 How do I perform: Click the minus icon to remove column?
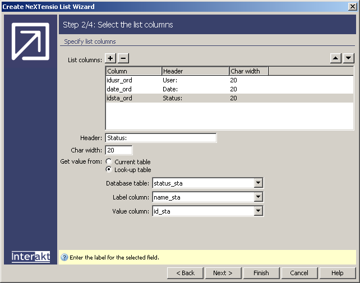[x=123, y=58]
